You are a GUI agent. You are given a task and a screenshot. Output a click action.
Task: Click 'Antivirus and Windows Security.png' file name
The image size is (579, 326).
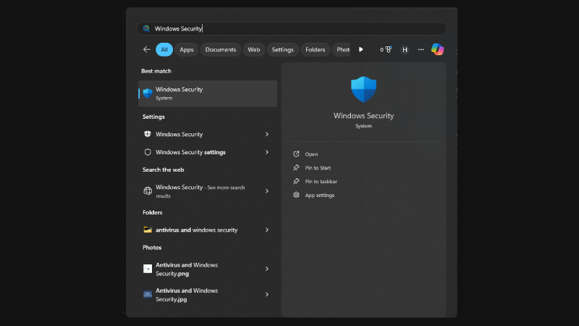click(187, 269)
